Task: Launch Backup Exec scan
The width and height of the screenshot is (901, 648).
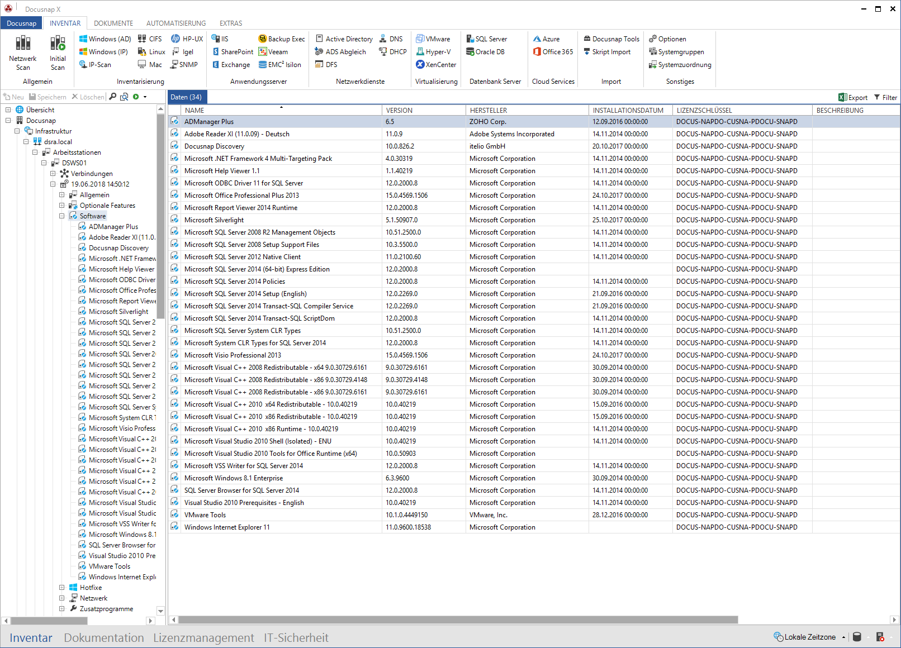Action: [282, 39]
